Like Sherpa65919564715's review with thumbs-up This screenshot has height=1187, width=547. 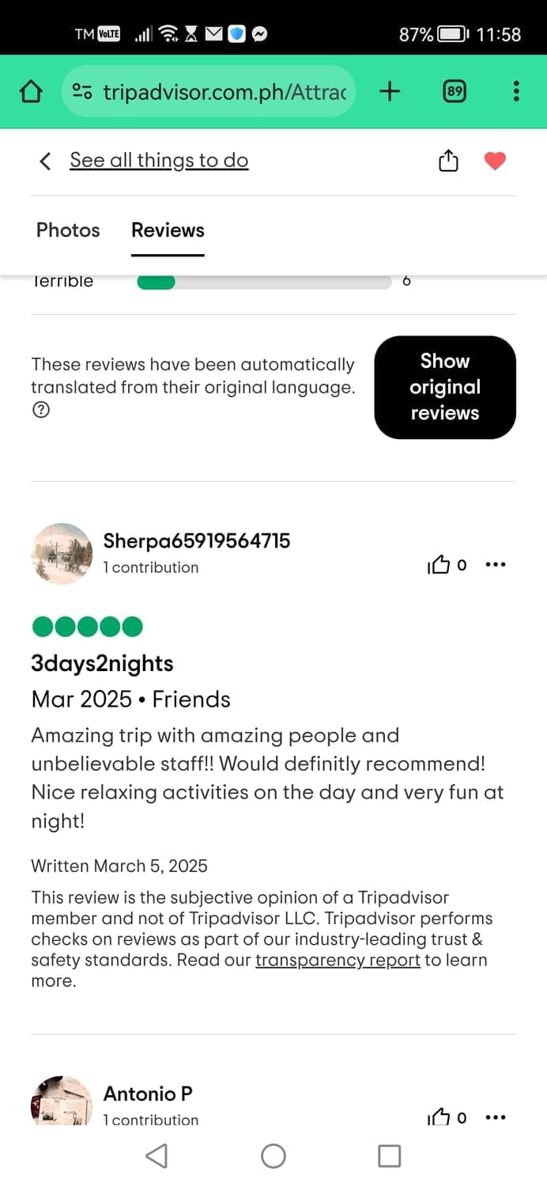[x=439, y=565]
